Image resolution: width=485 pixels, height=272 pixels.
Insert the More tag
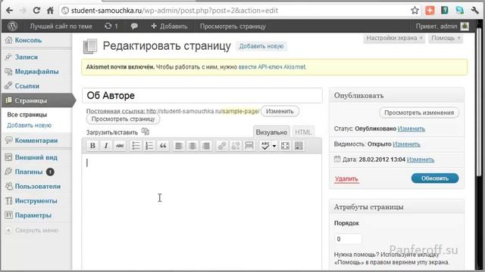click(249, 146)
